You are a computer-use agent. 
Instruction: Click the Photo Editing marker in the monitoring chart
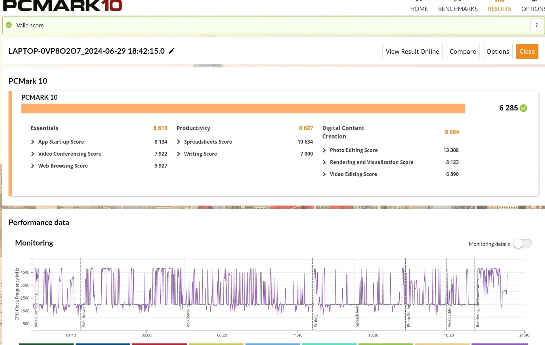(x=408, y=316)
